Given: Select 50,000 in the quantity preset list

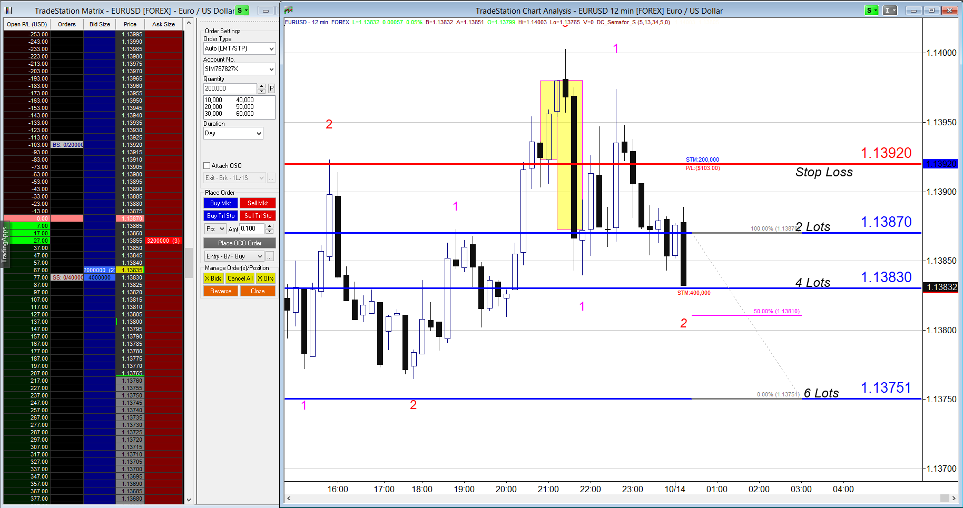Looking at the screenshot, I should pyautogui.click(x=245, y=107).
